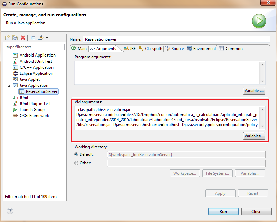Image resolution: width=277 pixels, height=222 pixels.
Task: Click the Launch Group icon
Action: 15,110
